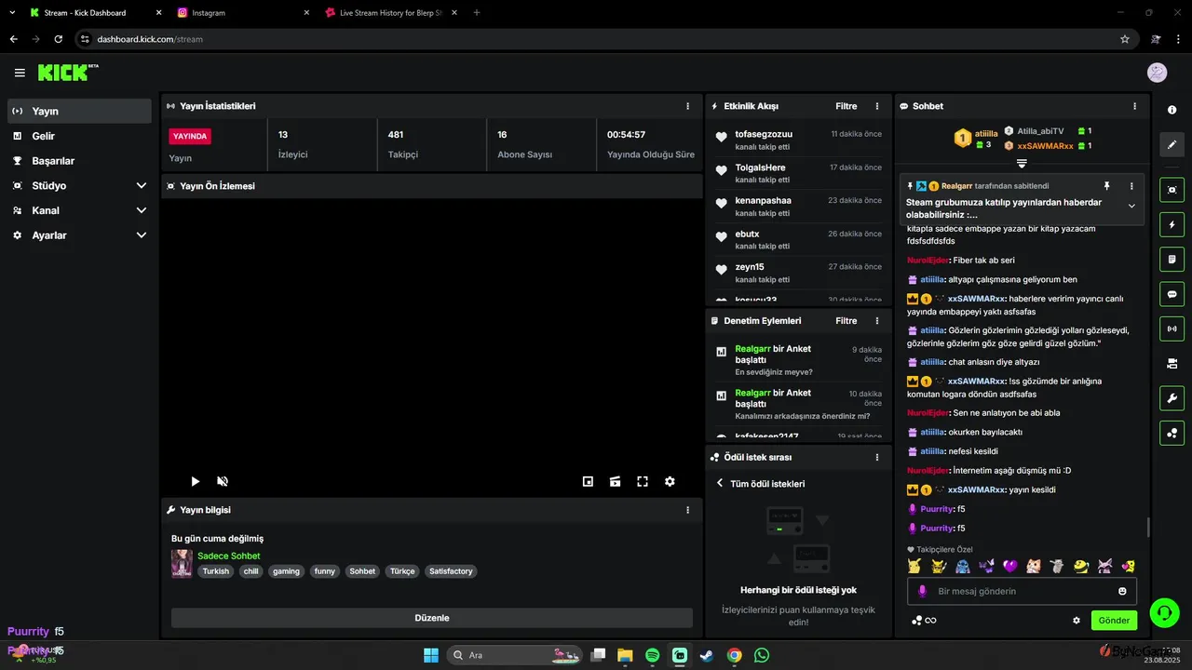Image resolution: width=1192 pixels, height=670 pixels.
Task: Unmute the stream preview audio
Action: [223, 481]
